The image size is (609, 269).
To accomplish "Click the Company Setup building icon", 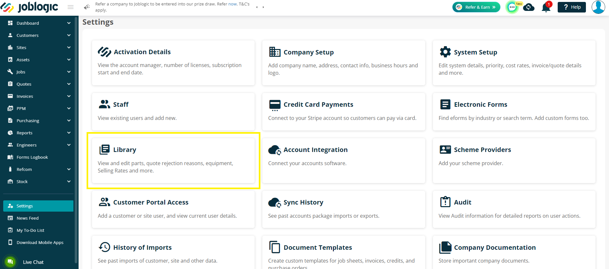I will click(275, 52).
